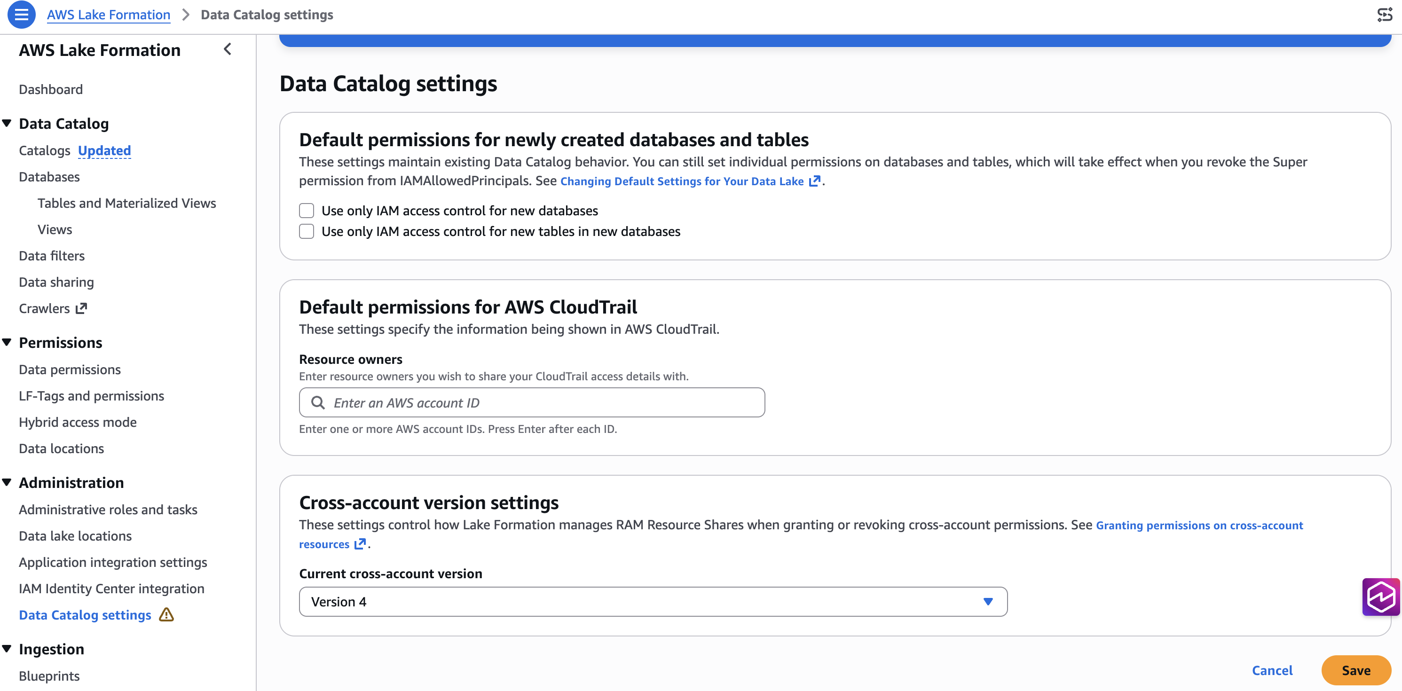Open the hamburger navigation menu
This screenshot has height=691, width=1402.
point(21,15)
